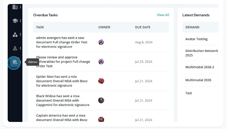Open the Admin shield sidebar icon
This screenshot has height=129, width=227.
click(x=15, y=62)
